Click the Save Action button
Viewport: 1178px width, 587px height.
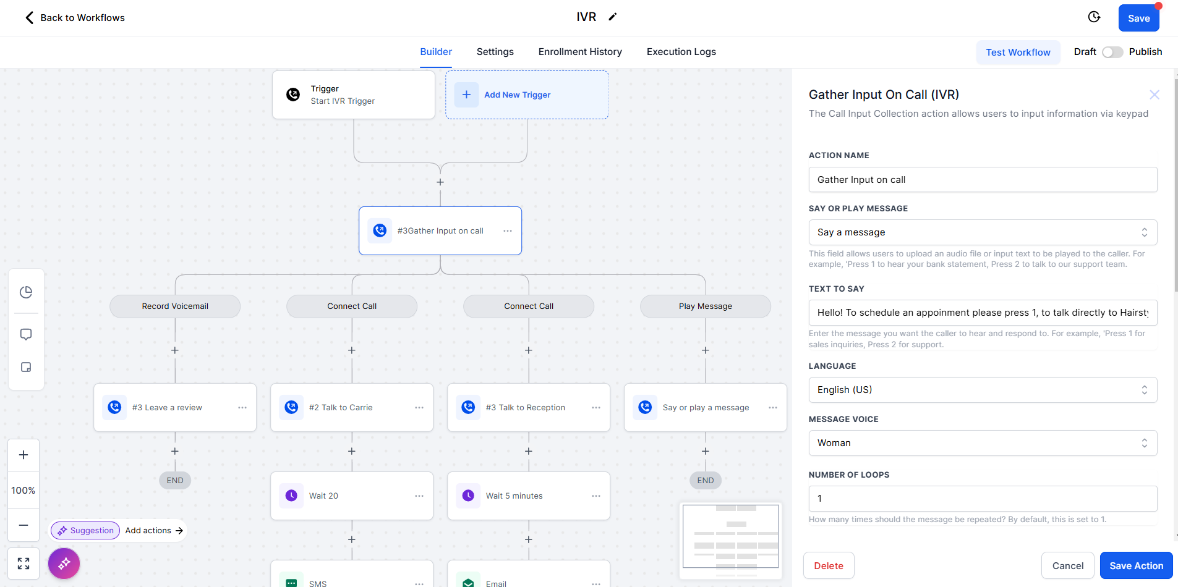click(1135, 566)
